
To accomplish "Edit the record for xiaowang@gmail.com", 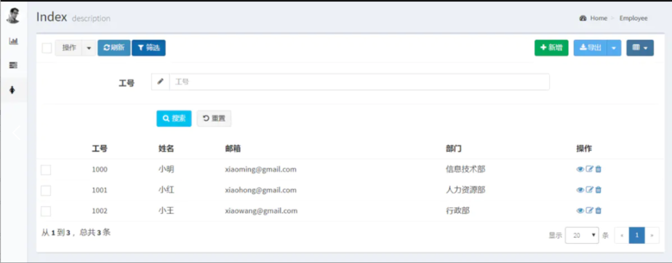I will point(589,211).
